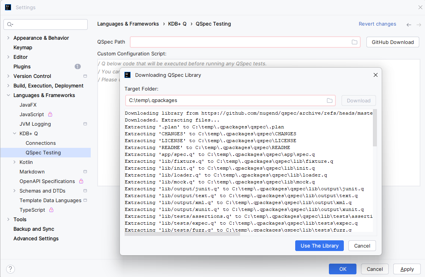Click the Languages & Frameworks breadcrumb

128,24
